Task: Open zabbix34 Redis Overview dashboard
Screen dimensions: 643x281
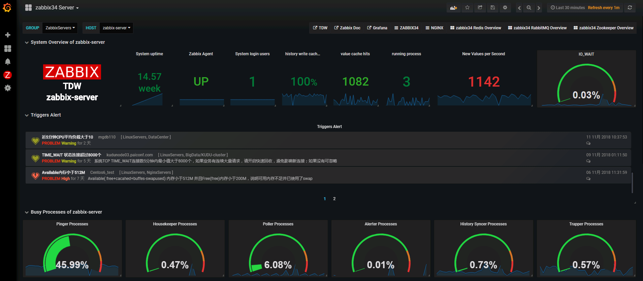Action: [476, 28]
